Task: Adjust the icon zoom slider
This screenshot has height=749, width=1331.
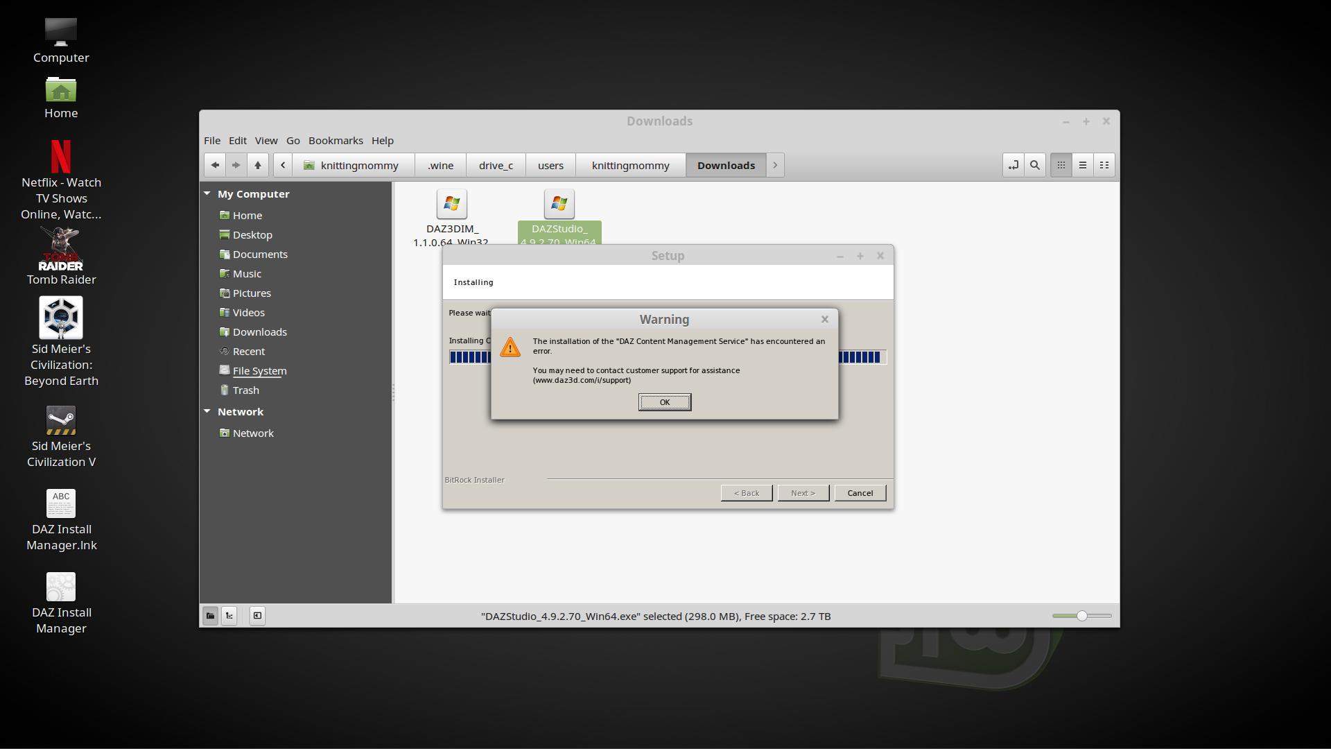Action: click(x=1081, y=616)
